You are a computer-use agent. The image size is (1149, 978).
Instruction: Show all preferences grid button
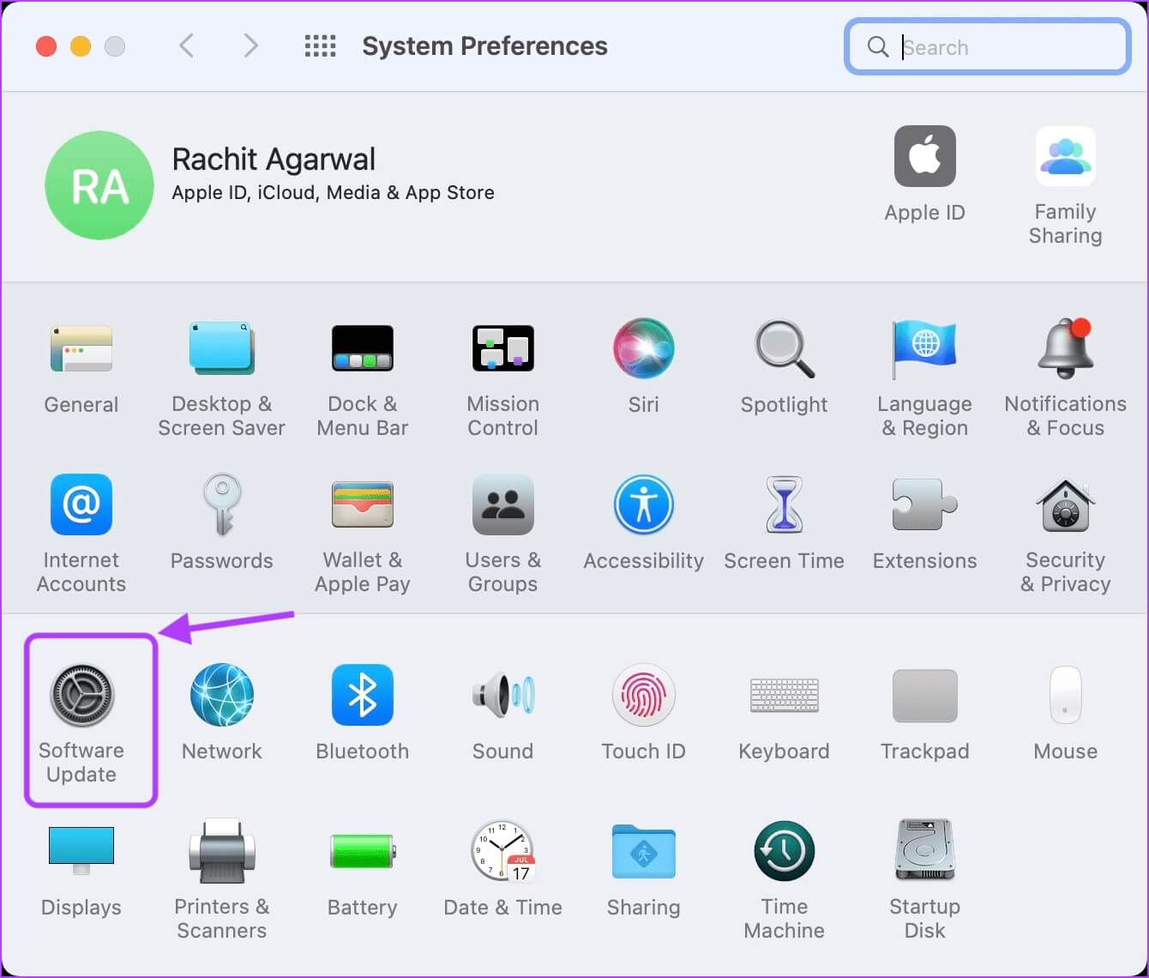(320, 46)
